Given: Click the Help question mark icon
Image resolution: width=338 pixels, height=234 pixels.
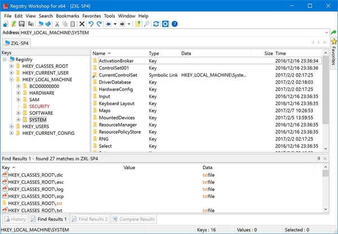Looking at the screenshot, I should tap(174, 24).
